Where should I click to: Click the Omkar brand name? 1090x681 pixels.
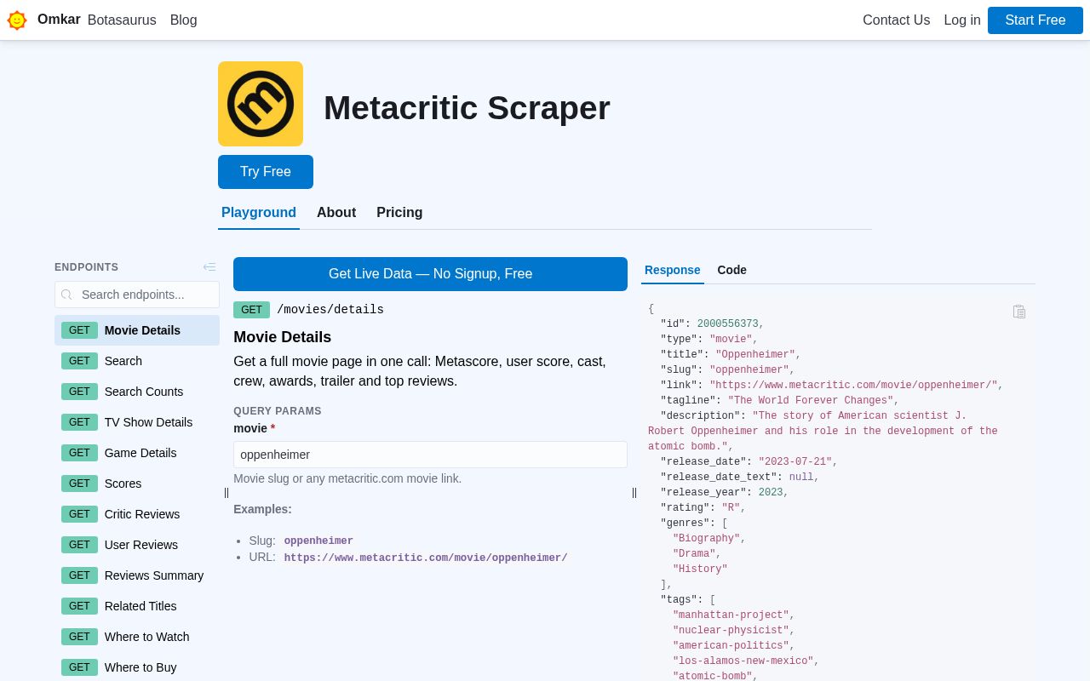(x=59, y=20)
